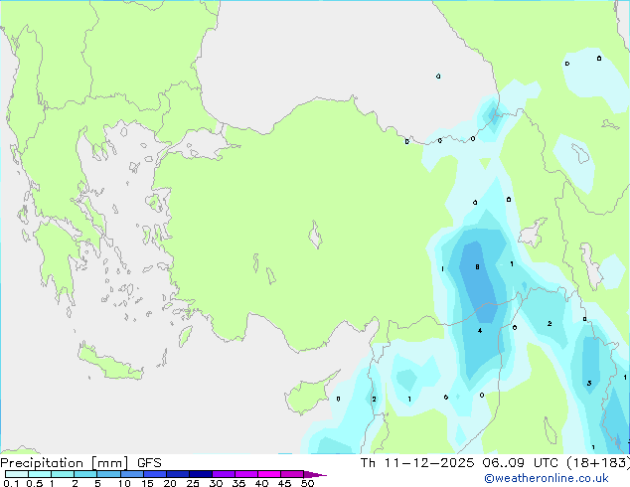Click the precipitation value 2 near Cyprus
The height and width of the screenshot is (487, 630).
374,400
